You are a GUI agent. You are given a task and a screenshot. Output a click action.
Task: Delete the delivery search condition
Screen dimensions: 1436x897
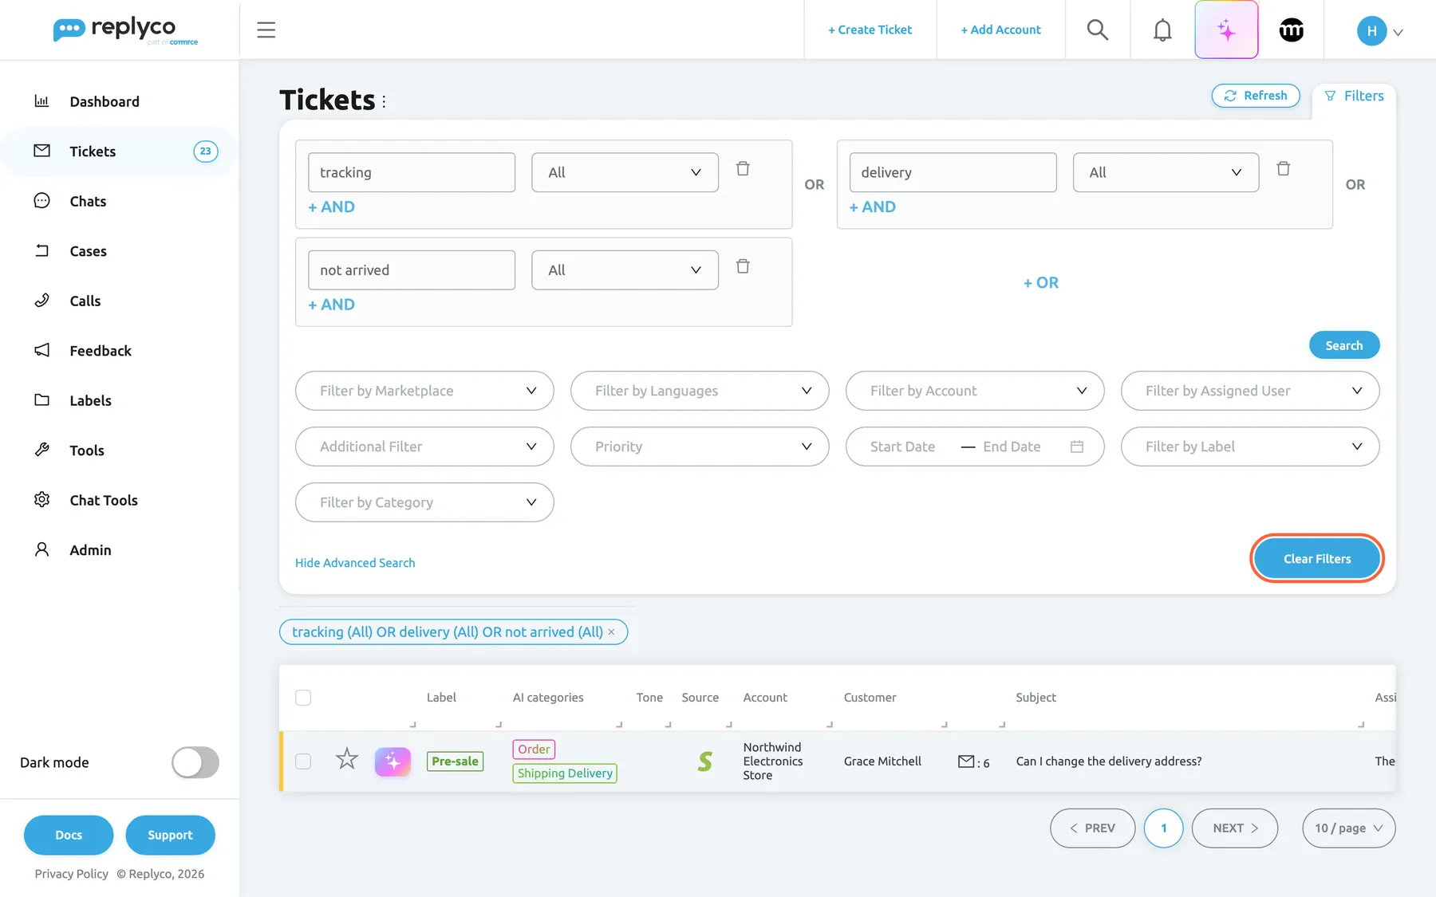pyautogui.click(x=1283, y=168)
